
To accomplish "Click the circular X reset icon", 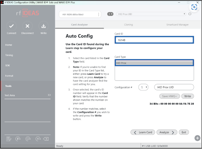I will click(x=38, y=139).
